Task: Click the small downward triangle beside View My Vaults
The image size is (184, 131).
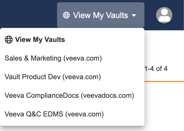Action: pyautogui.click(x=134, y=15)
